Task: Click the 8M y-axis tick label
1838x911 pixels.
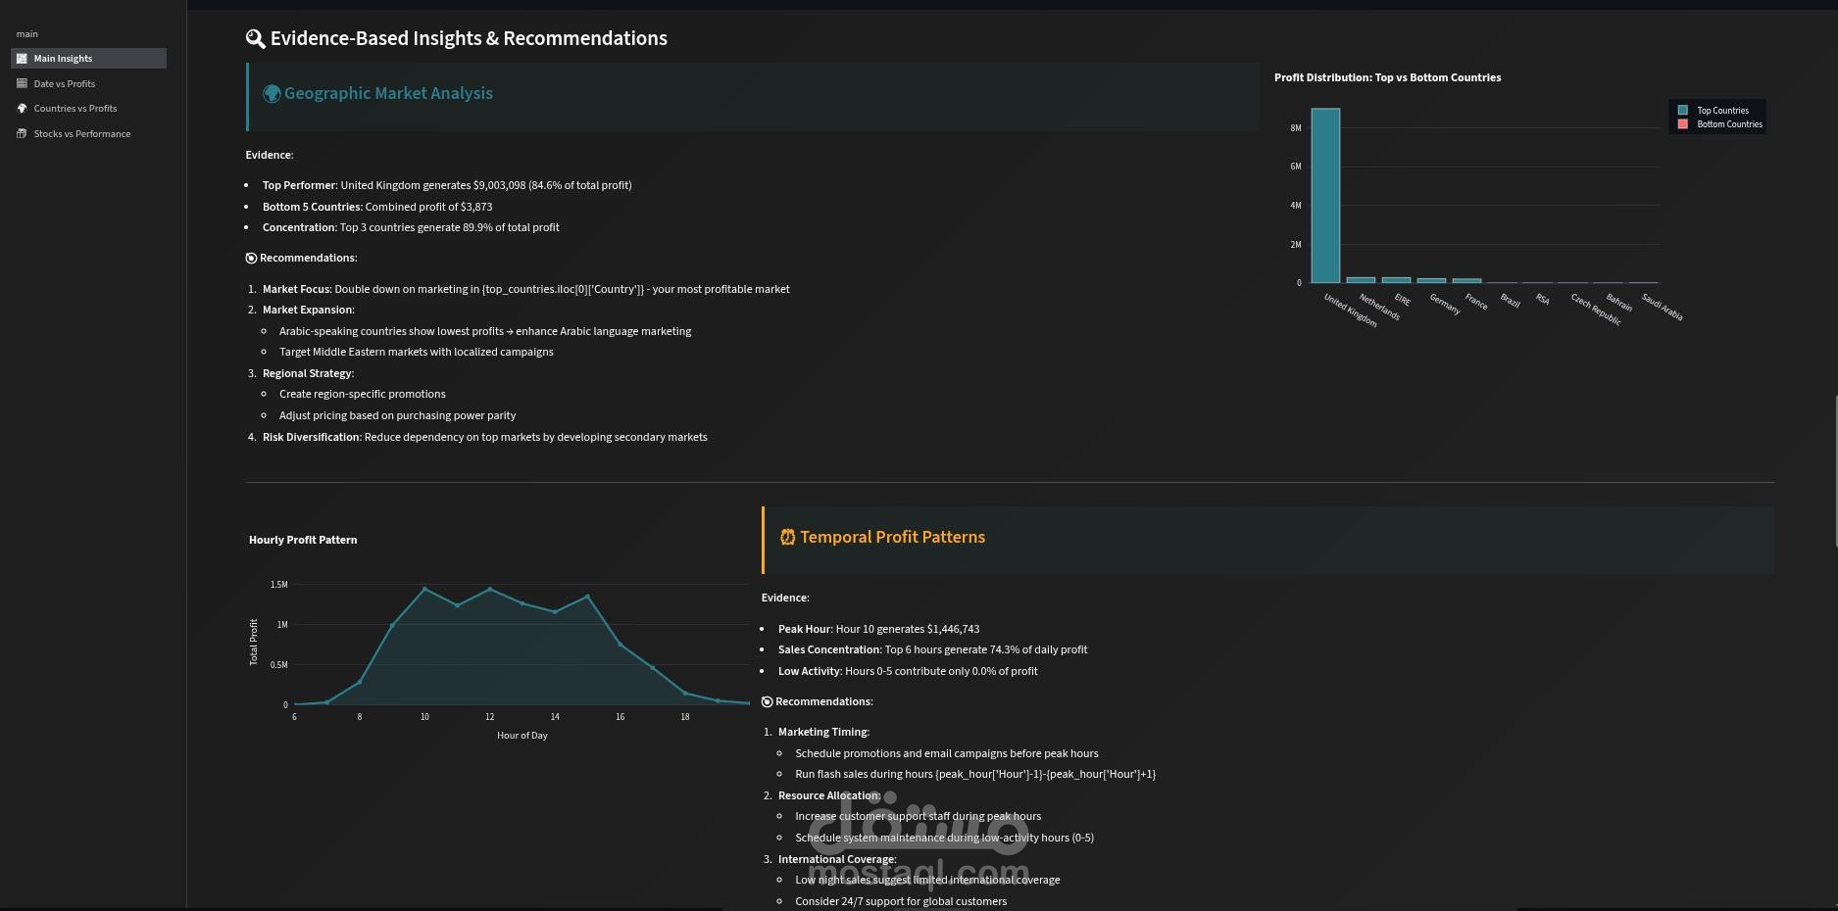Action: click(x=1296, y=128)
